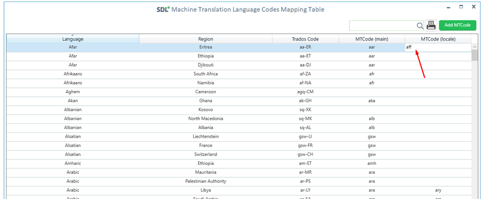Select the France region cell
Screen dimensions: 495x199
pos(205,146)
